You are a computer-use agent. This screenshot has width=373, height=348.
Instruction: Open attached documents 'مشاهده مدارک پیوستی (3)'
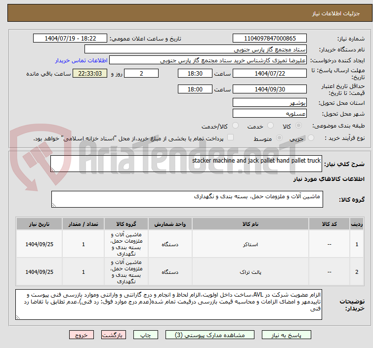[x=211, y=335]
